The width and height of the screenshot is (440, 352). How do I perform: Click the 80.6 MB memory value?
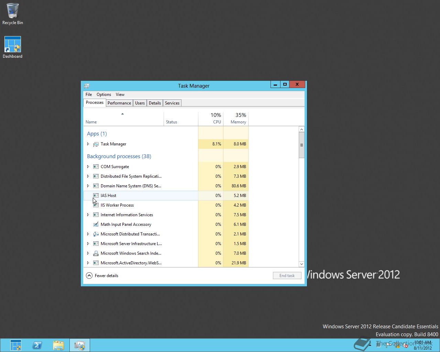coord(239,186)
